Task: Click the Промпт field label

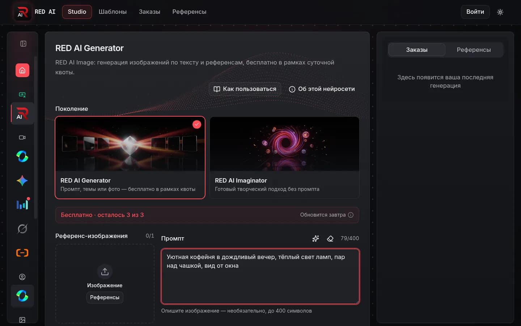Action: (173, 238)
